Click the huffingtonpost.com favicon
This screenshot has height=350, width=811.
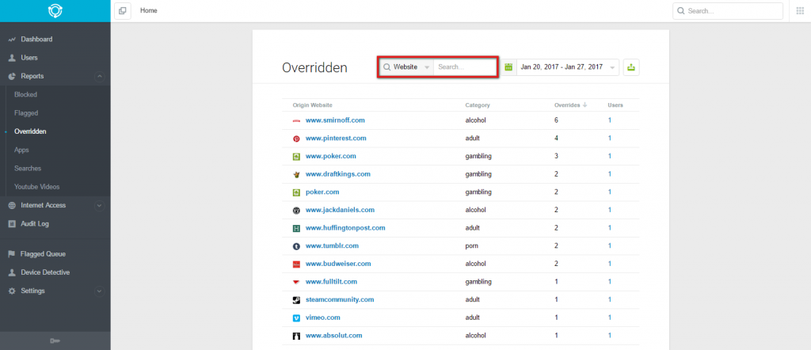point(296,228)
